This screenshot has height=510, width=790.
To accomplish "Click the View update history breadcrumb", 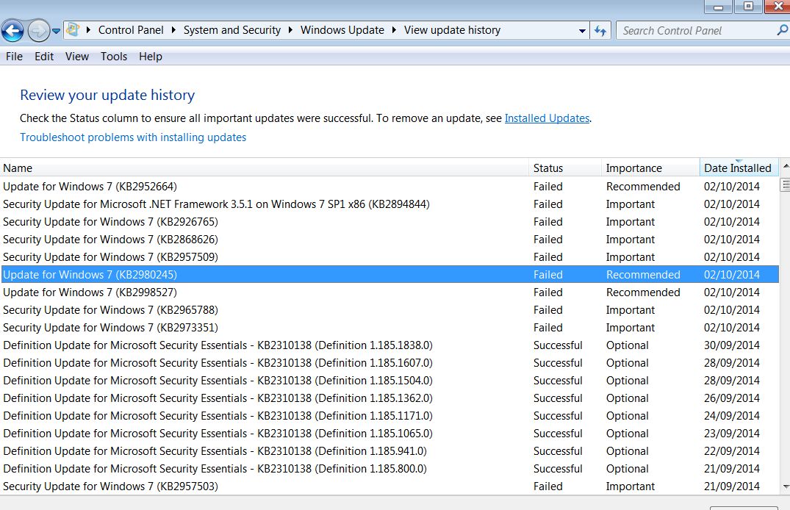I will (x=452, y=30).
